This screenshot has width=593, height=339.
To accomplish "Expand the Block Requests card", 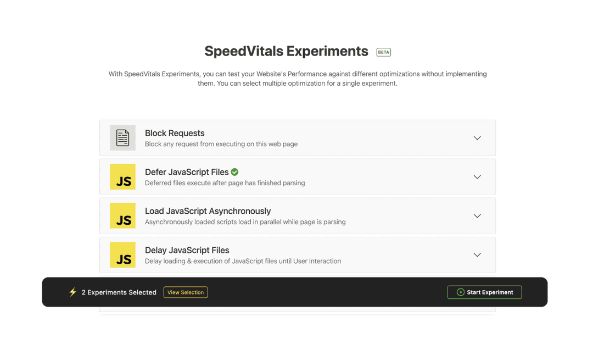I will tap(477, 138).
